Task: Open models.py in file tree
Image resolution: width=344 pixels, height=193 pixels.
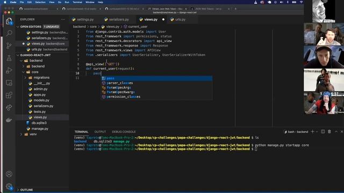Action: pos(42,100)
